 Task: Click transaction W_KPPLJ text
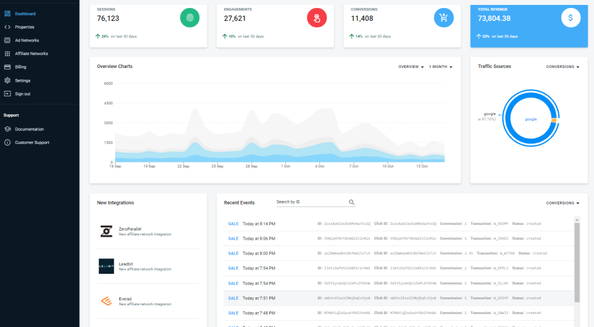point(501,268)
